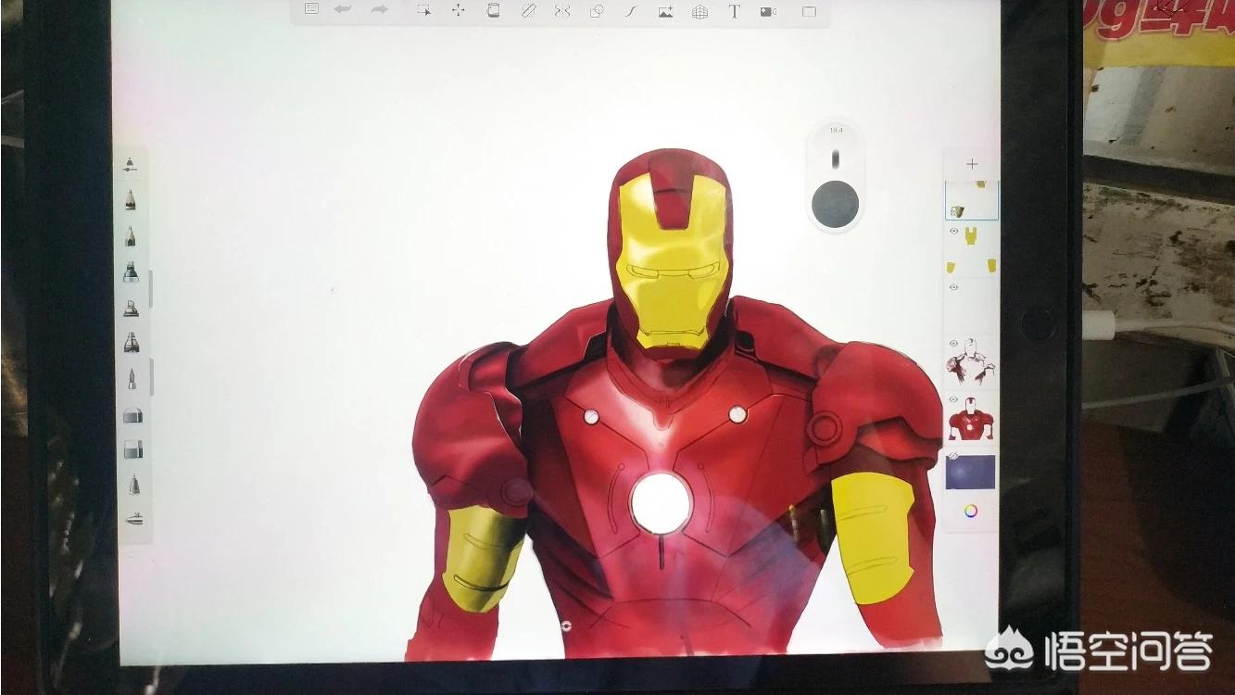This screenshot has height=695, width=1235.
Task: Redo the last undone action
Action: (x=379, y=9)
